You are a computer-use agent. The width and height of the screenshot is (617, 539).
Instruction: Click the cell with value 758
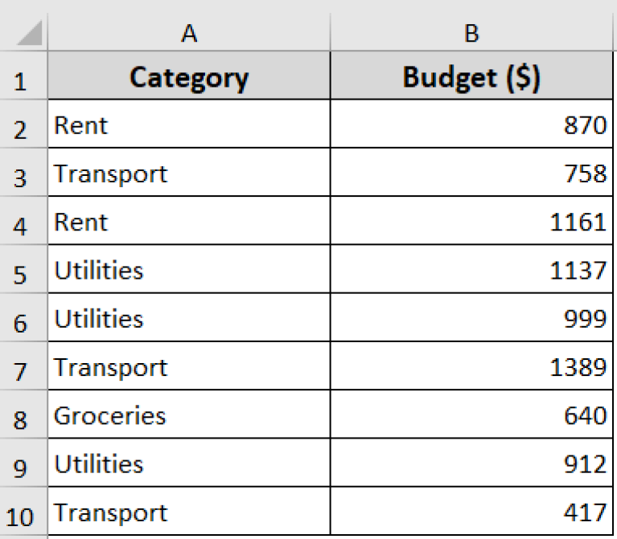(471, 174)
